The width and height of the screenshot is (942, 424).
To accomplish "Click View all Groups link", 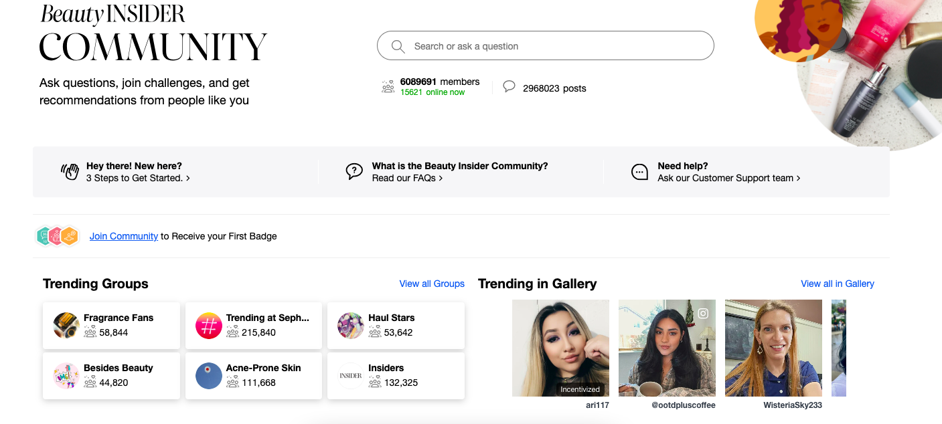I will tap(432, 284).
